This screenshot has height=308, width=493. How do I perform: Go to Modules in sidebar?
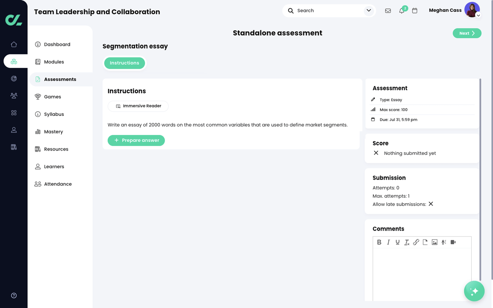point(54,62)
